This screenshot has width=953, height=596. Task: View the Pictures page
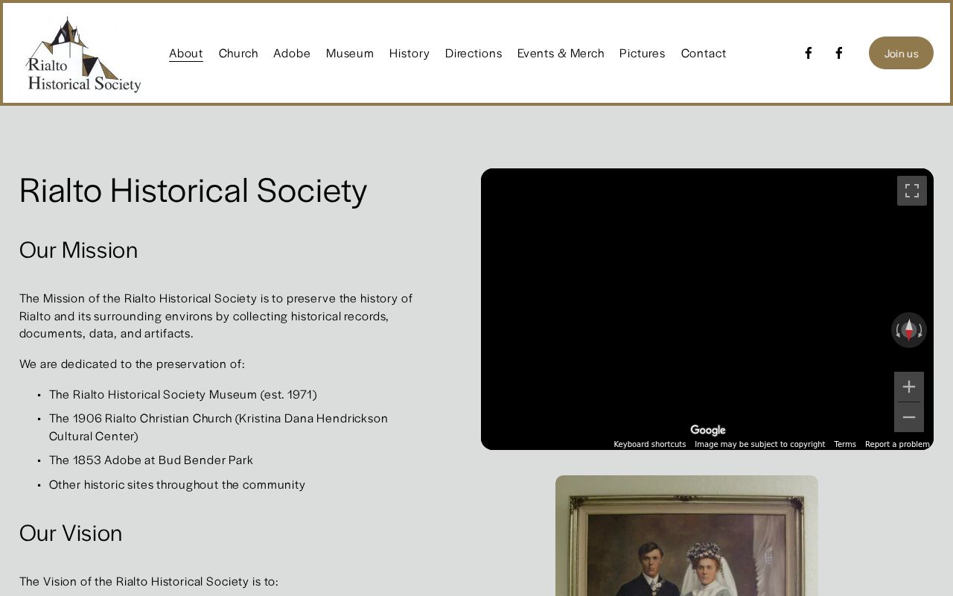click(643, 53)
